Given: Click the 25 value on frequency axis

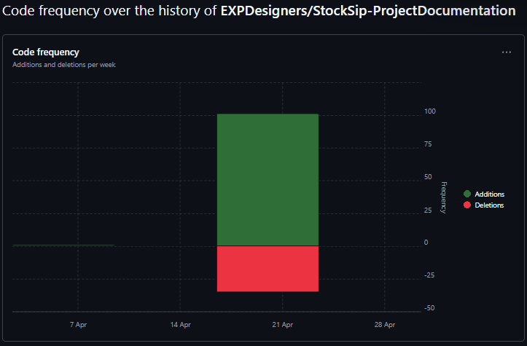Looking at the screenshot, I should click(x=428, y=210).
